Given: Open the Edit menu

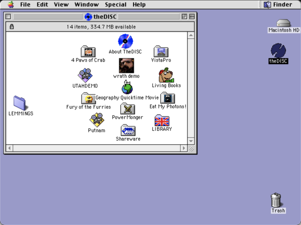Looking at the screenshot, I should click(42, 4).
